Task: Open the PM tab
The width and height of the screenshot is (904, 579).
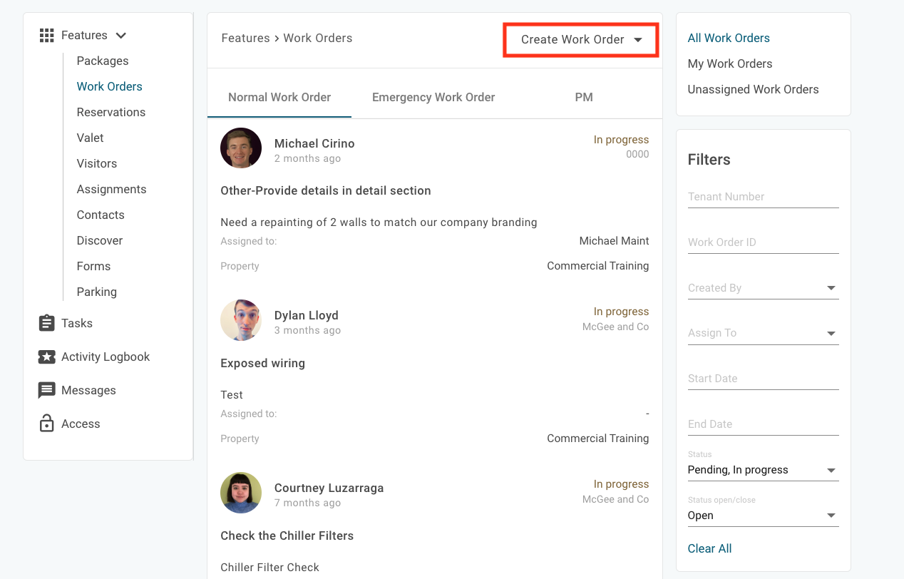Action: [584, 97]
